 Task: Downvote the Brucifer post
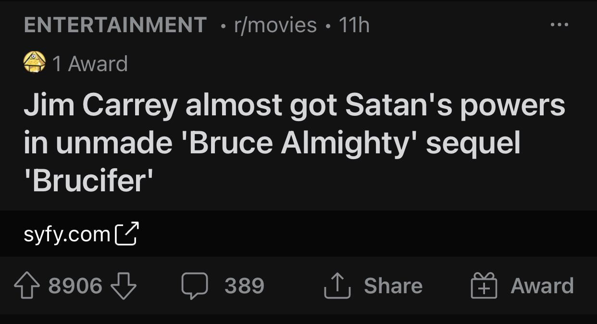click(x=124, y=286)
